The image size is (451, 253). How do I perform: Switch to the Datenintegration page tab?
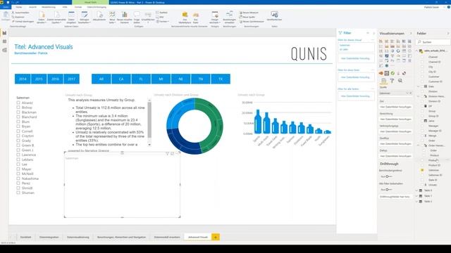(49, 238)
